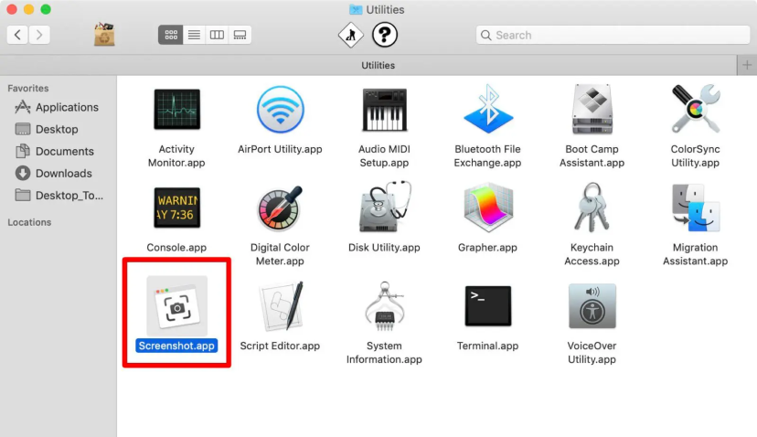Screen dimensions: 757x437
Task: Click the Console.app file name label
Action: pos(176,247)
